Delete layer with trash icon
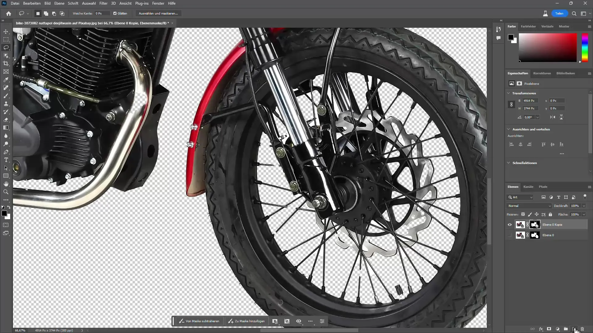Image resolution: width=593 pixels, height=333 pixels. click(x=582, y=329)
